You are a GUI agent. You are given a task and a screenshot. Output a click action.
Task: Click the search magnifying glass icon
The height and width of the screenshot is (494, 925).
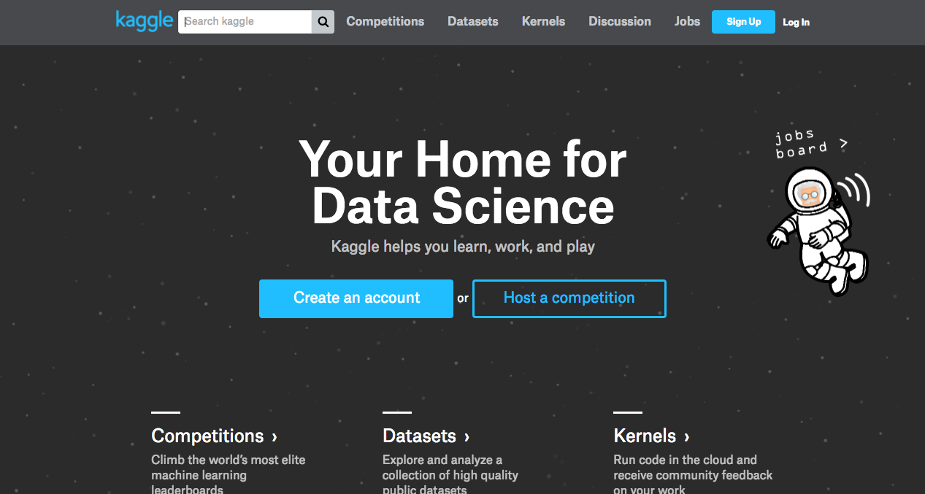pyautogui.click(x=323, y=22)
